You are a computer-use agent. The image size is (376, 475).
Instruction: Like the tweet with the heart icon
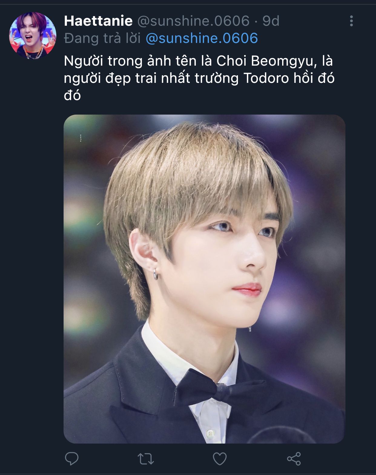tap(220, 459)
